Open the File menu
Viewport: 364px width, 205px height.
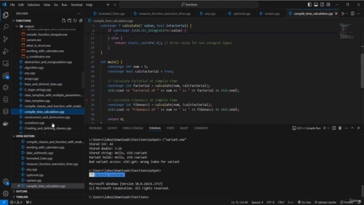click(13, 5)
